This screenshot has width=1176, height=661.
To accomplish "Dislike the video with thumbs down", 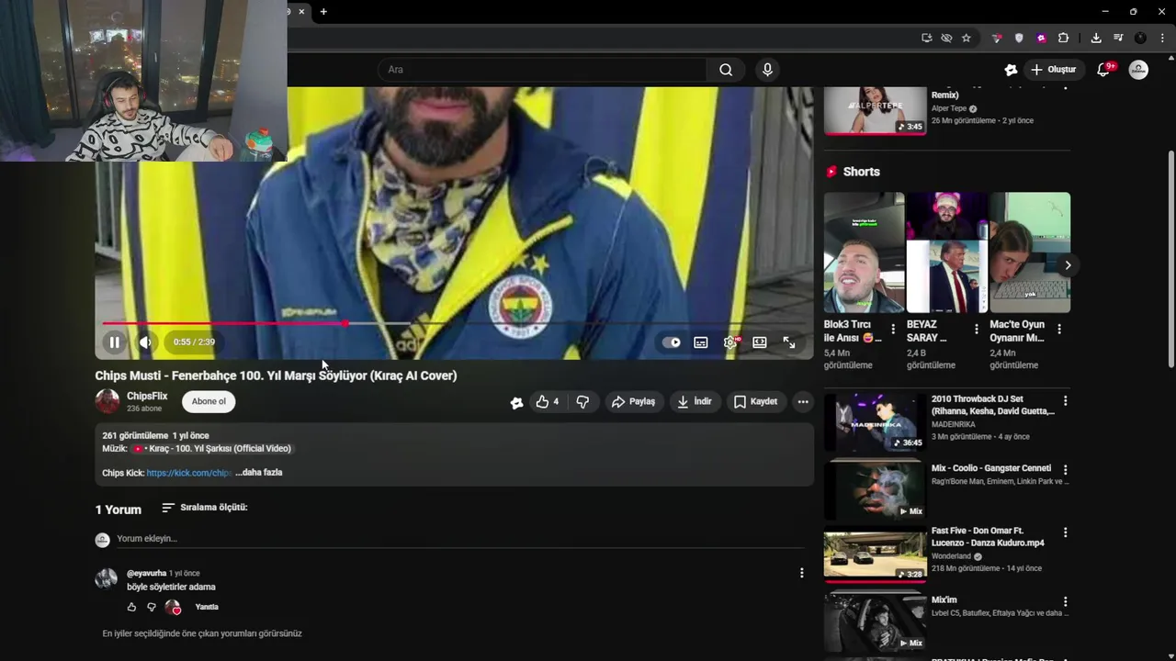I will (582, 401).
